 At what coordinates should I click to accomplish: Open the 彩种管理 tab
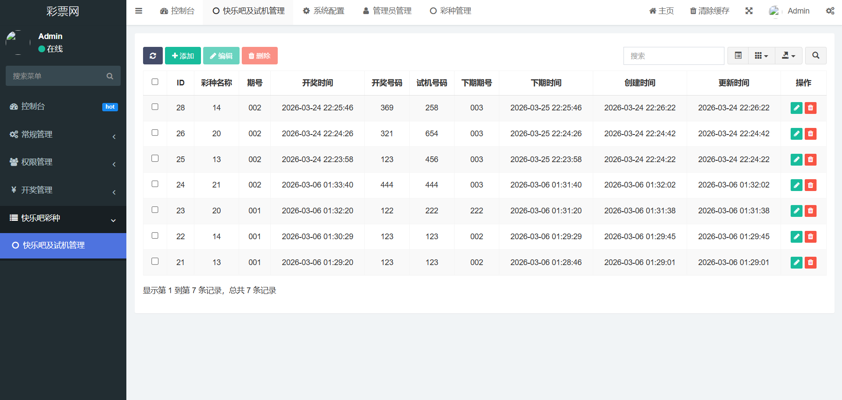pyautogui.click(x=451, y=11)
